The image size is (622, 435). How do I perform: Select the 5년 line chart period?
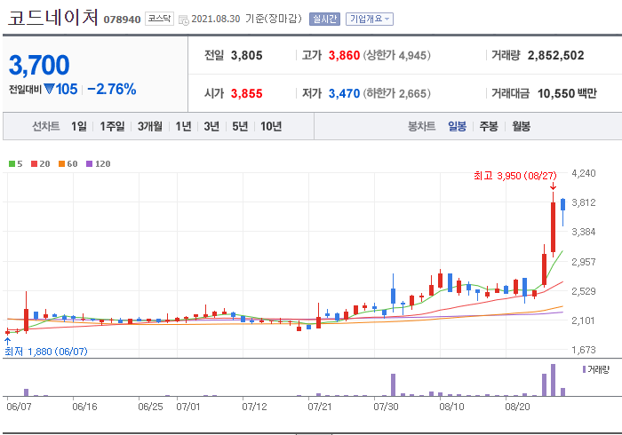tap(240, 126)
